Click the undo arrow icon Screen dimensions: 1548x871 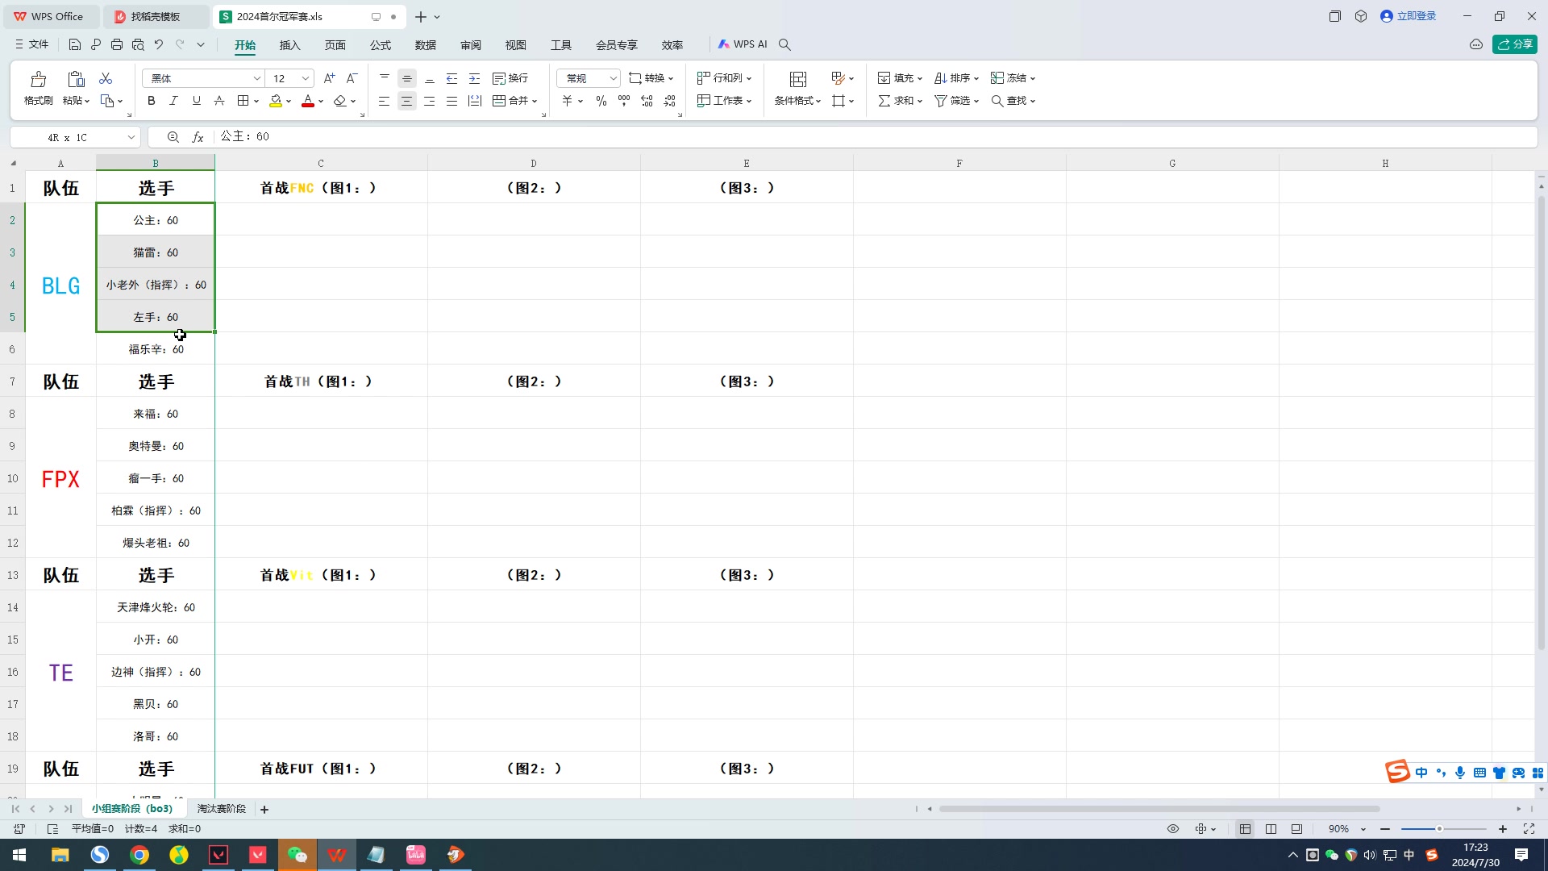[x=159, y=44]
